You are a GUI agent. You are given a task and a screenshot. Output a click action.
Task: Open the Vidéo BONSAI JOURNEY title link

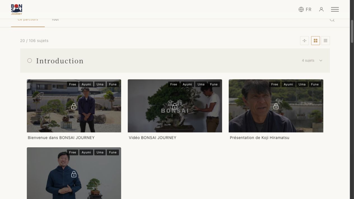pyautogui.click(x=153, y=138)
